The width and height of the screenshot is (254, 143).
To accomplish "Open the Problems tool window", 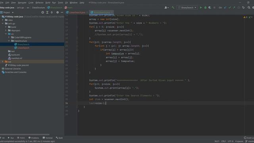I will (34, 138).
